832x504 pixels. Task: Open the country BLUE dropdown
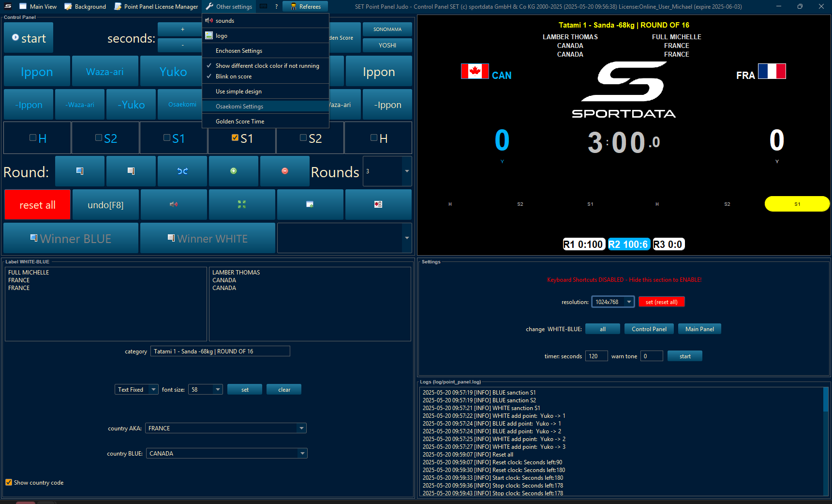[x=226, y=454]
